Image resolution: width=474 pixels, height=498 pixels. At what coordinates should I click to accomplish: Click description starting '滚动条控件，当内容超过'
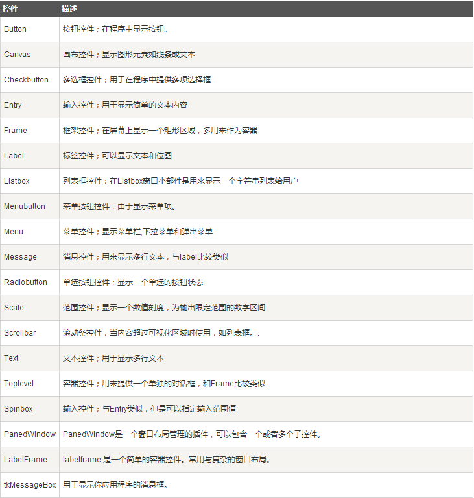point(161,333)
